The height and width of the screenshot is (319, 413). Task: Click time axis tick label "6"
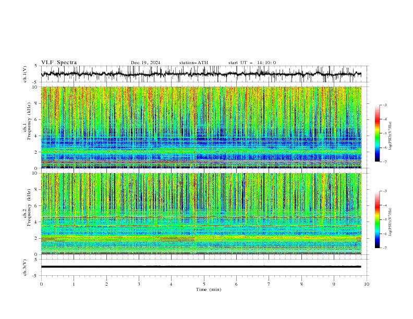[236, 284]
